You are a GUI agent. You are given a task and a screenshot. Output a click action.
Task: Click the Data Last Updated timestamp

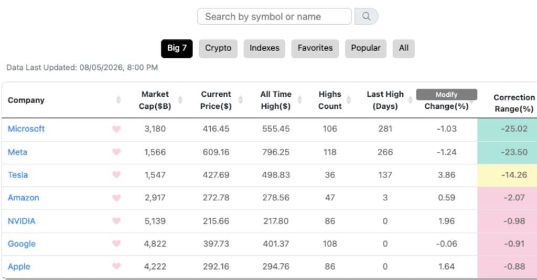coord(82,68)
